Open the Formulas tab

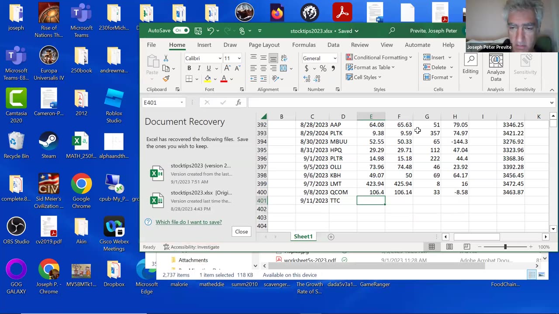304,45
